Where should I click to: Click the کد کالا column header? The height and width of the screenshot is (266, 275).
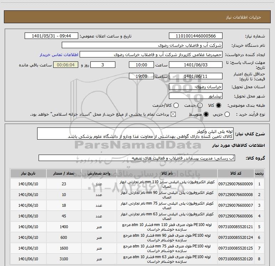point(236,173)
